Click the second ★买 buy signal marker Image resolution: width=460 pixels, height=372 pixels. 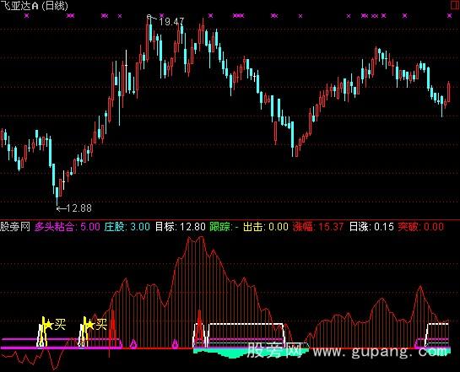pos(96,325)
